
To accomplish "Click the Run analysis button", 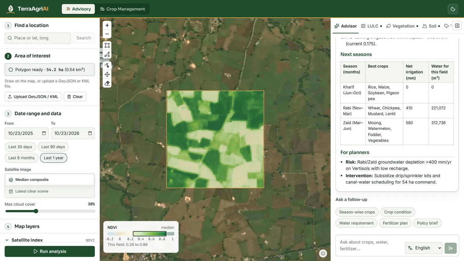I will (50, 251).
